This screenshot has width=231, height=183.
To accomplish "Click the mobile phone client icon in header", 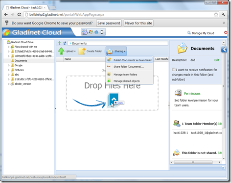I will (x=102, y=32).
